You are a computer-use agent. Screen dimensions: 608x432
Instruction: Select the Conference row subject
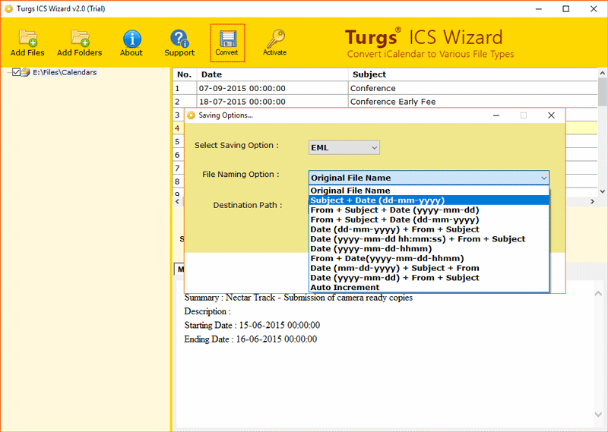point(473,88)
